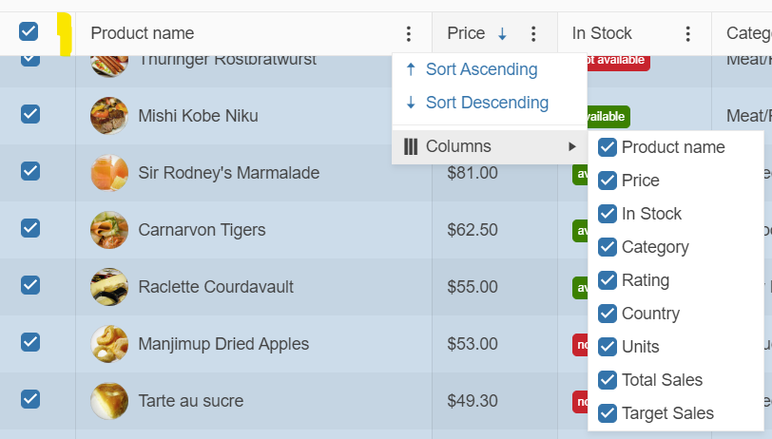772x439 pixels.
Task: Click the Carnarvon Tigers product image
Action: tap(109, 230)
